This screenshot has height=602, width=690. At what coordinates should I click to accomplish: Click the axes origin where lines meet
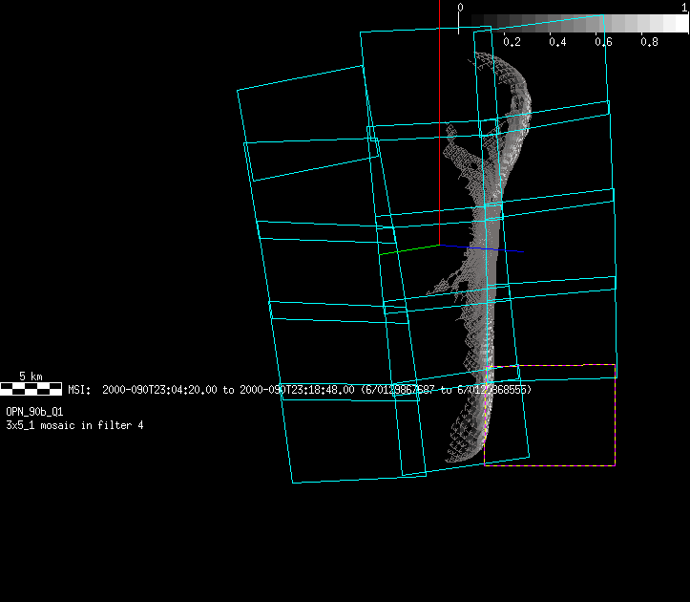click(x=439, y=245)
